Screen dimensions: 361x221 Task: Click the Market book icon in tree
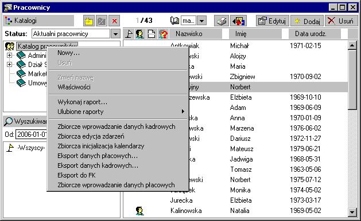point(21,74)
